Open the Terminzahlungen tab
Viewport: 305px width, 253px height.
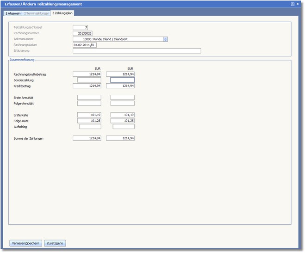36,13
